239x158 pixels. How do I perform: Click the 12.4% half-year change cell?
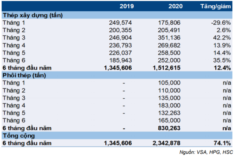tap(222, 68)
